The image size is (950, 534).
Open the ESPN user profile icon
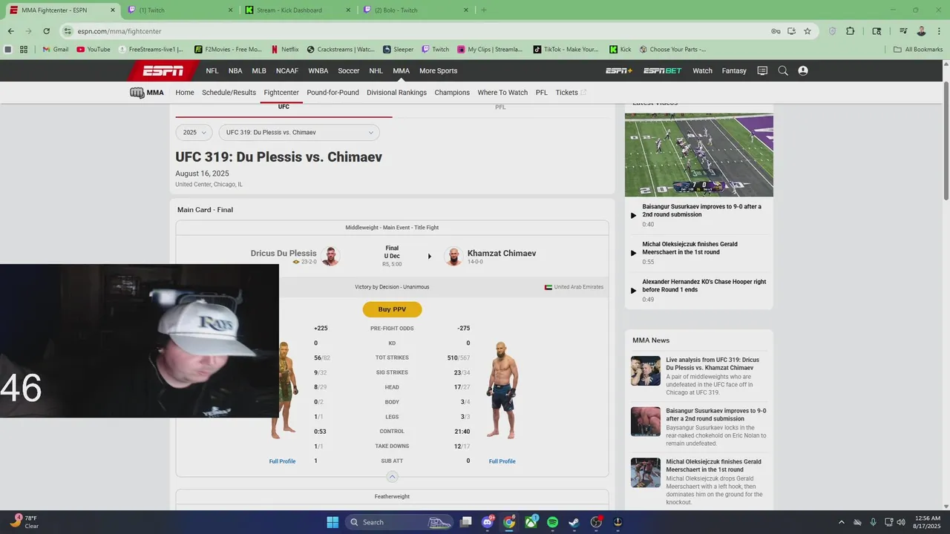tap(803, 70)
